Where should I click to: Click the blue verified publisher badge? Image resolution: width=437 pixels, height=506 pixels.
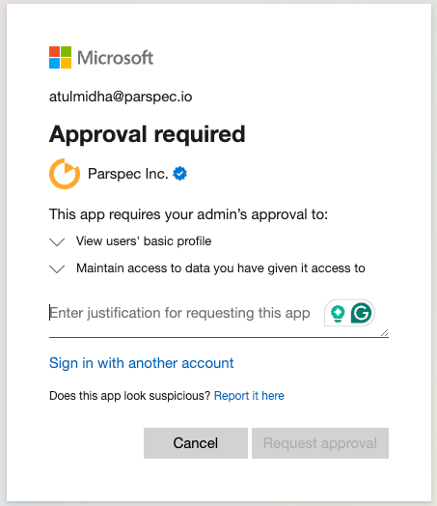[179, 174]
